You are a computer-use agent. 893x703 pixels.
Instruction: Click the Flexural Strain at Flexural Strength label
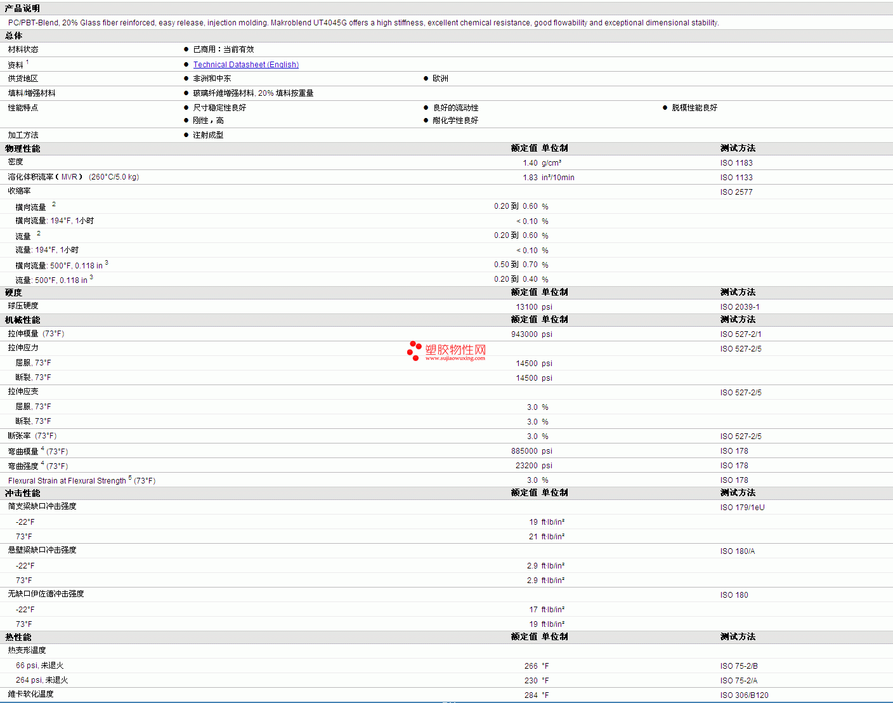coord(67,481)
